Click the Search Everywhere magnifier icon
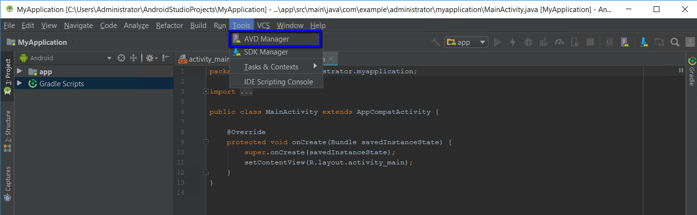 click(x=675, y=42)
